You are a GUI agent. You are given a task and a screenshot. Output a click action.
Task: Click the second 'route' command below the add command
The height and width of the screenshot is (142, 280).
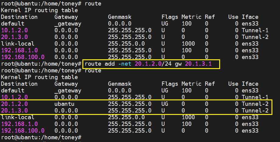(93, 71)
